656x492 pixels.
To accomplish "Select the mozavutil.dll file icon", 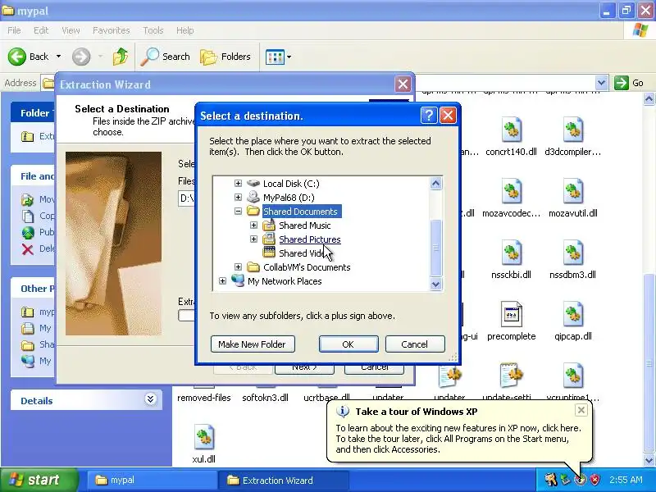I will [x=572, y=191].
